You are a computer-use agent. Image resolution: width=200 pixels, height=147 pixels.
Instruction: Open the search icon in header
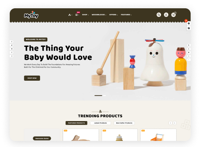pos(159,15)
